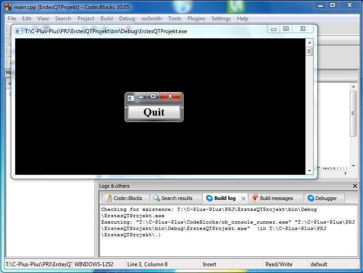This screenshot has width=363, height=273.
Task: Minimize the ErstesQTProjekt.exe console window
Action: (x=274, y=29)
